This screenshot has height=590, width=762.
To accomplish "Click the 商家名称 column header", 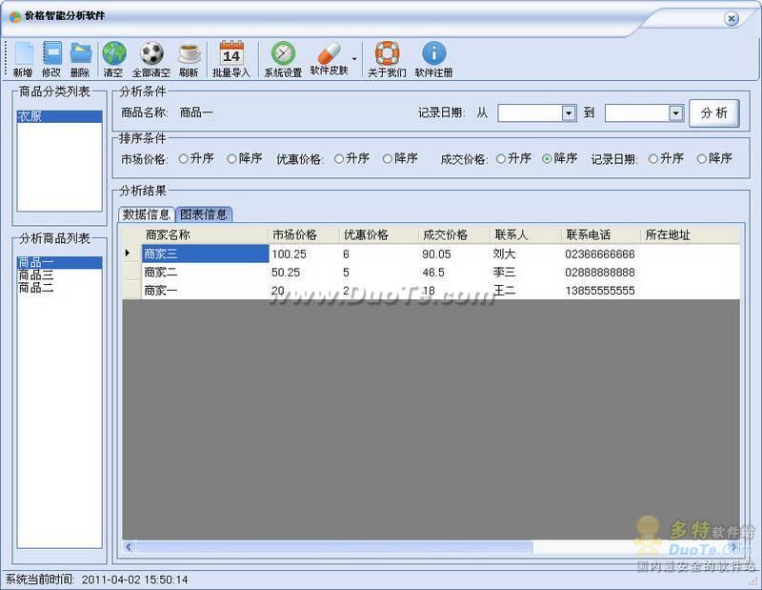I will 205,234.
